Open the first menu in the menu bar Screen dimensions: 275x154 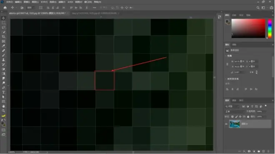pyautogui.click(x=9, y=2)
